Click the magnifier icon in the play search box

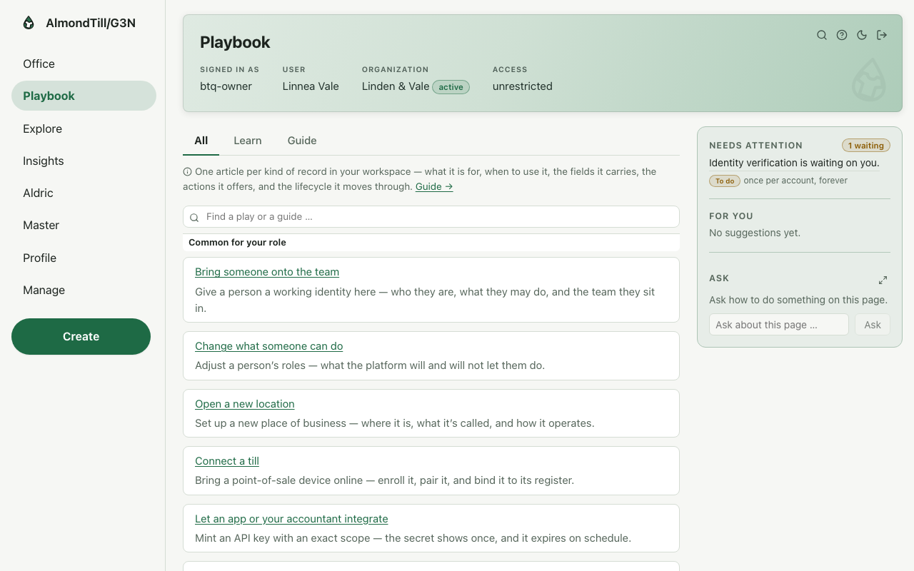(x=194, y=217)
